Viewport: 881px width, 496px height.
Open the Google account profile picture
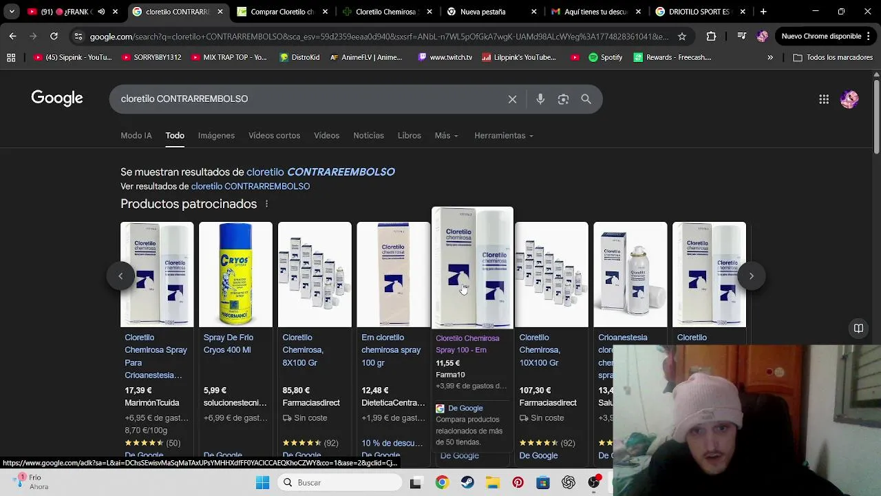[849, 99]
